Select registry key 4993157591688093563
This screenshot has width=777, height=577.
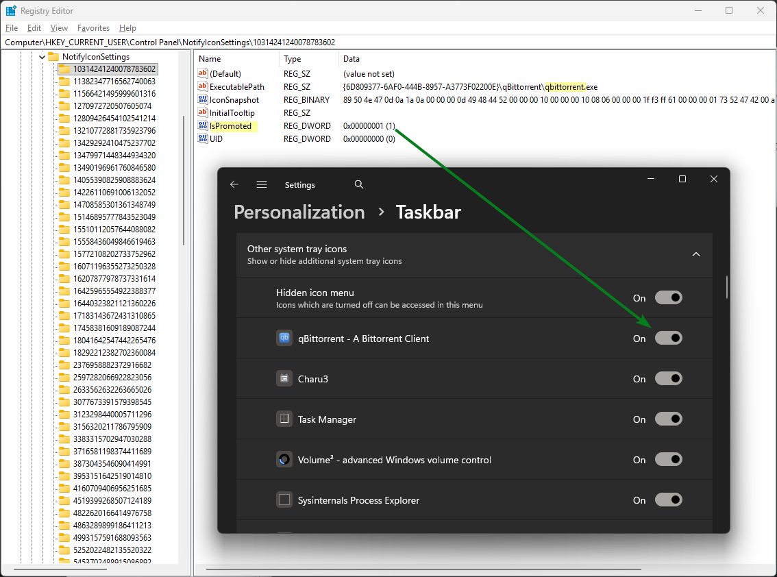coord(112,537)
